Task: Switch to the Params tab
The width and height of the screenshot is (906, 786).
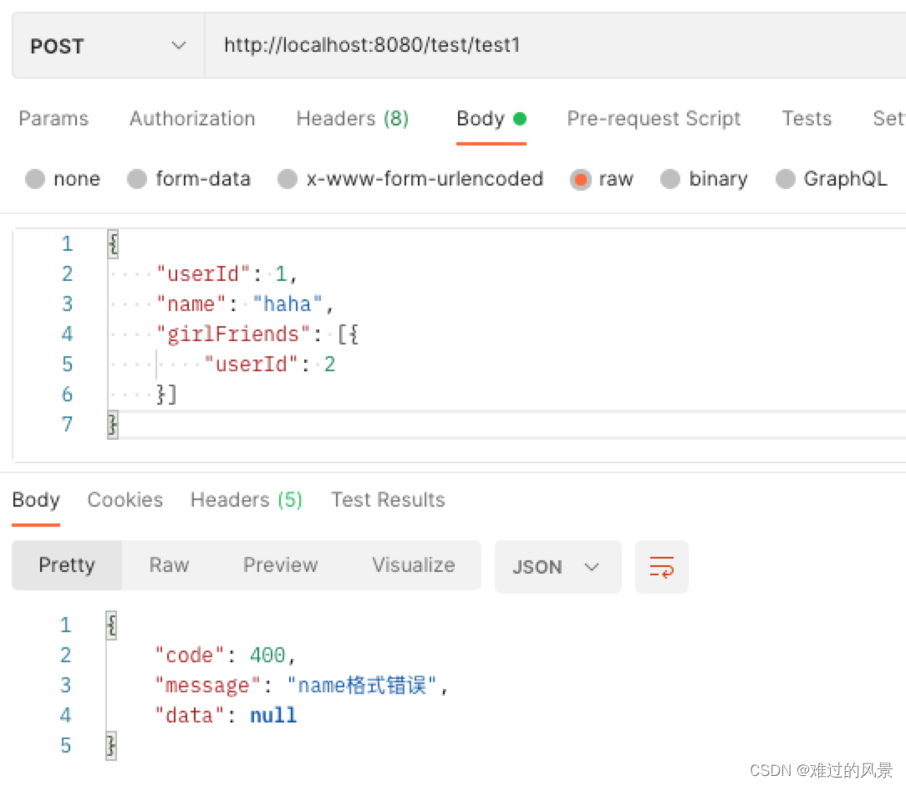Action: pyautogui.click(x=53, y=119)
